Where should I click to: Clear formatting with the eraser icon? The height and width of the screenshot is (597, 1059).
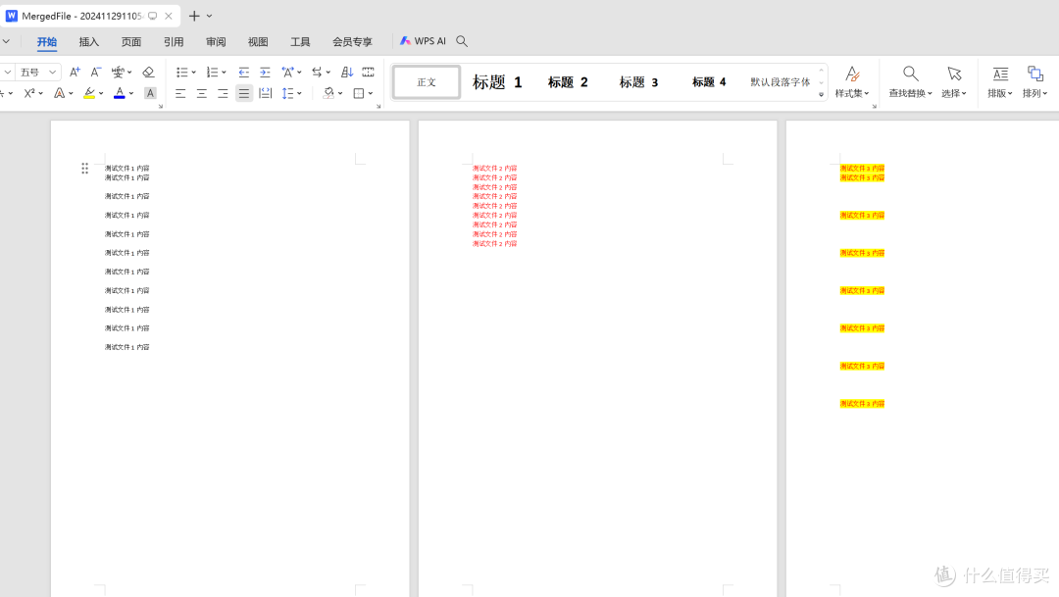pos(149,72)
